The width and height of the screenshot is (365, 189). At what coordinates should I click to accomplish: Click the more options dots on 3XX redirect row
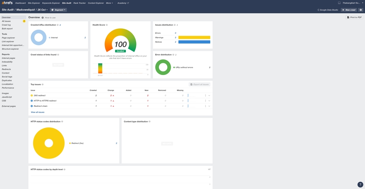tap(205, 95)
